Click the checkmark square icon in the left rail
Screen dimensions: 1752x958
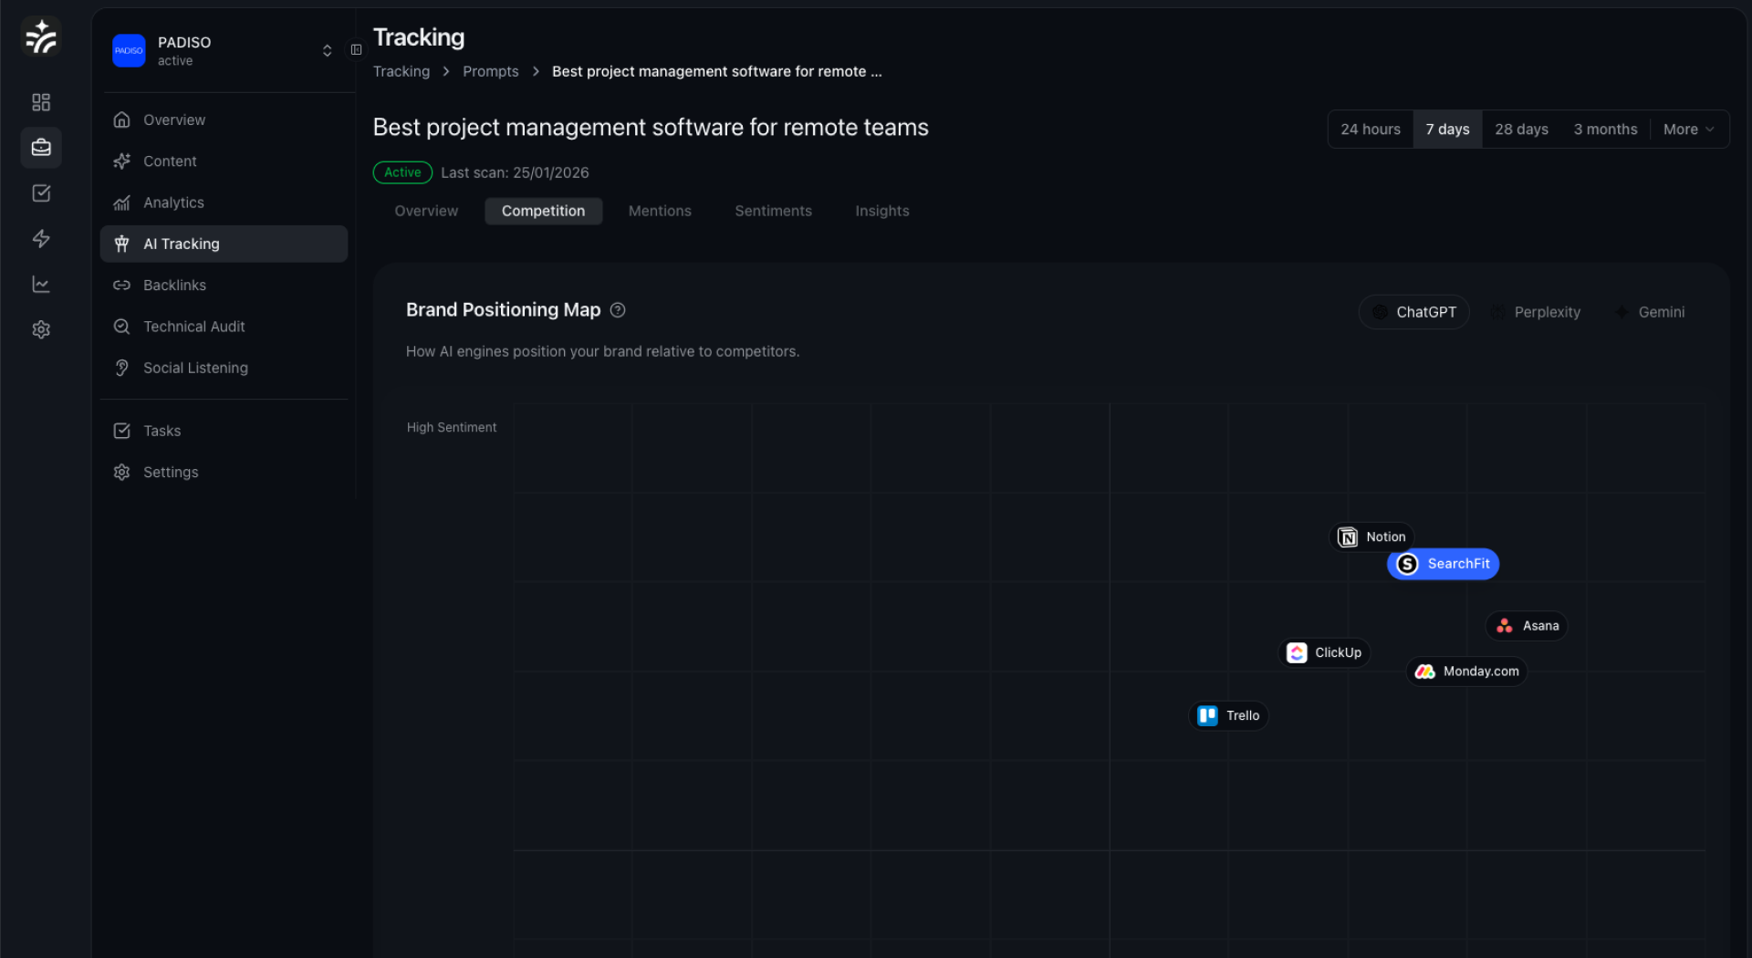pos(41,193)
